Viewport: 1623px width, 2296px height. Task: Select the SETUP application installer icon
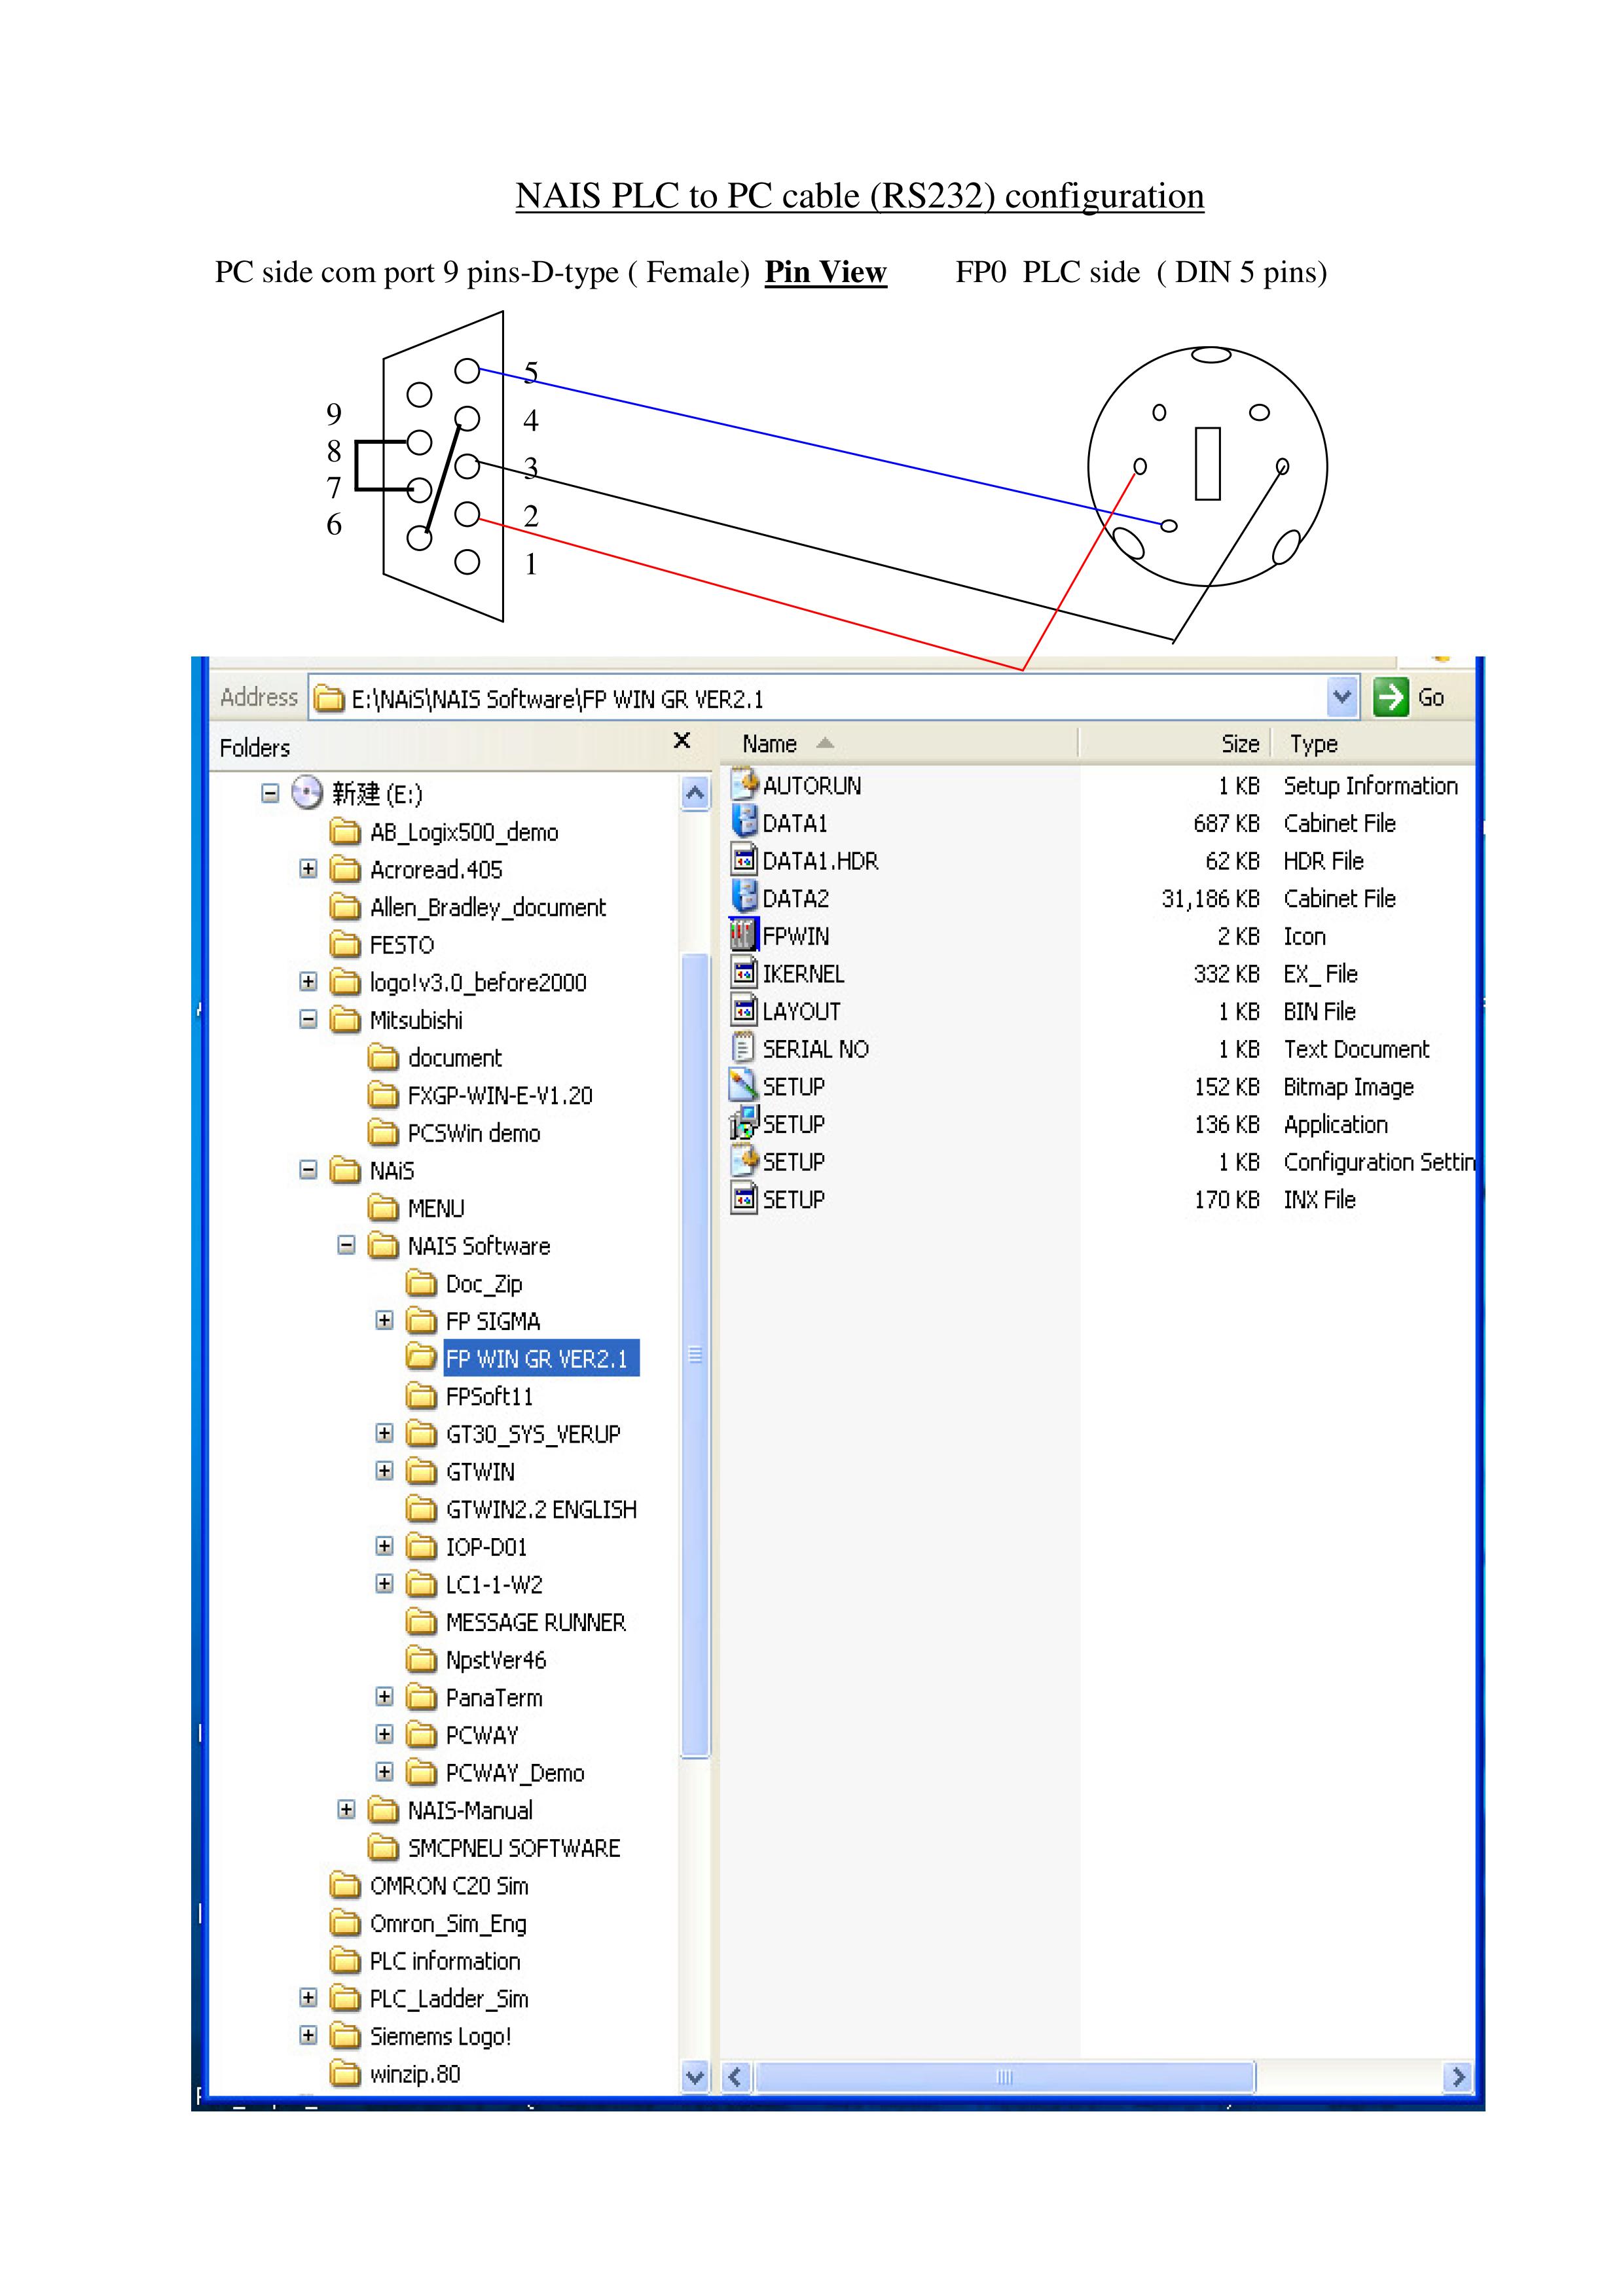(743, 1123)
